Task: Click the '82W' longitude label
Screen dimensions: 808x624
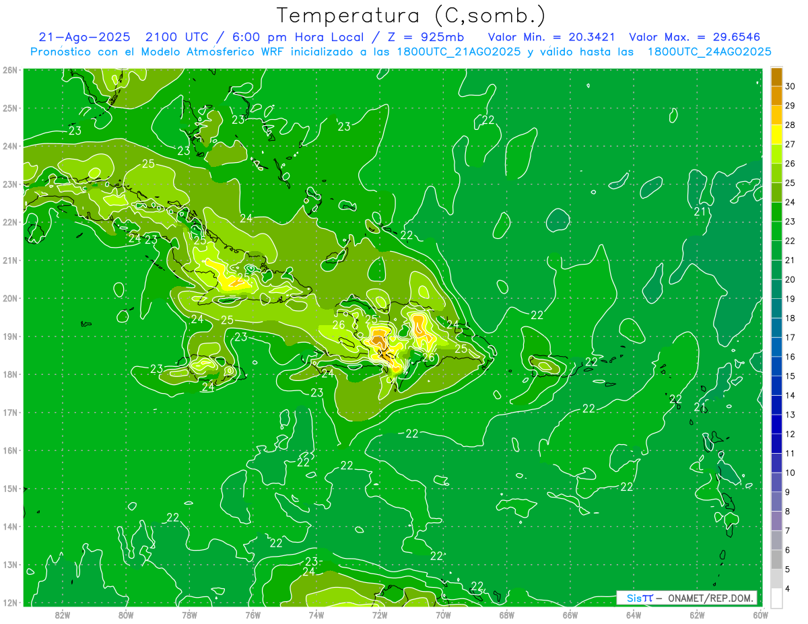Action: coord(62,615)
